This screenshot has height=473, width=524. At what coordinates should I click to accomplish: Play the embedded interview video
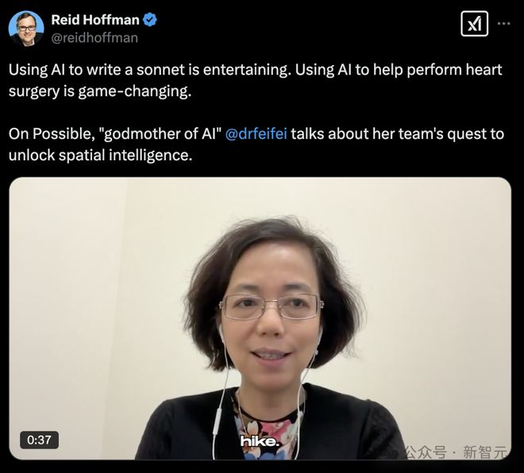pos(260,318)
